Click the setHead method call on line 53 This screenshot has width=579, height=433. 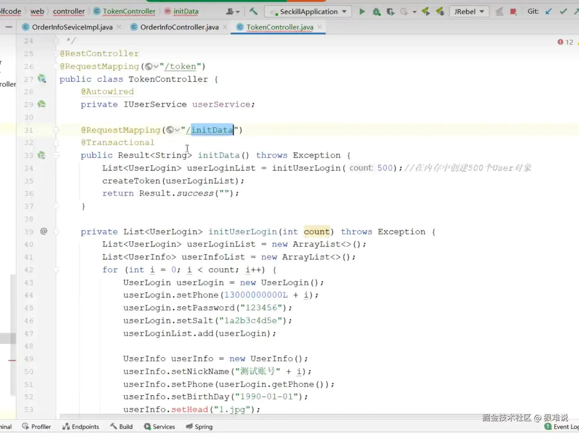(189, 409)
